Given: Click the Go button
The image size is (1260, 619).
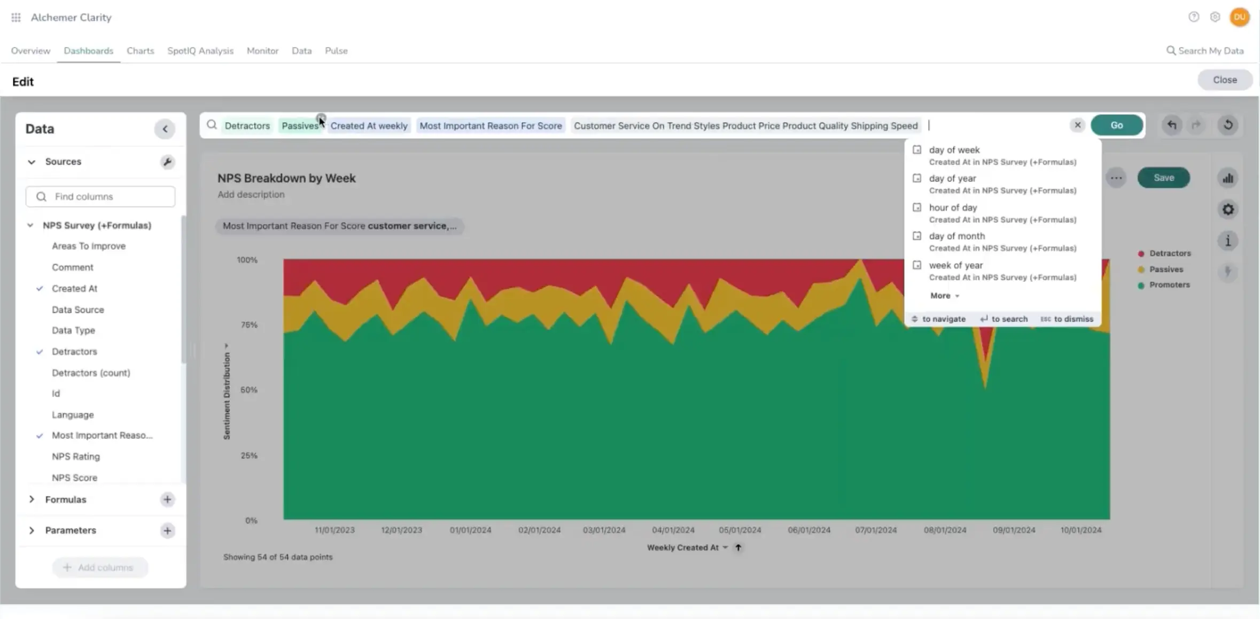Looking at the screenshot, I should tap(1116, 125).
